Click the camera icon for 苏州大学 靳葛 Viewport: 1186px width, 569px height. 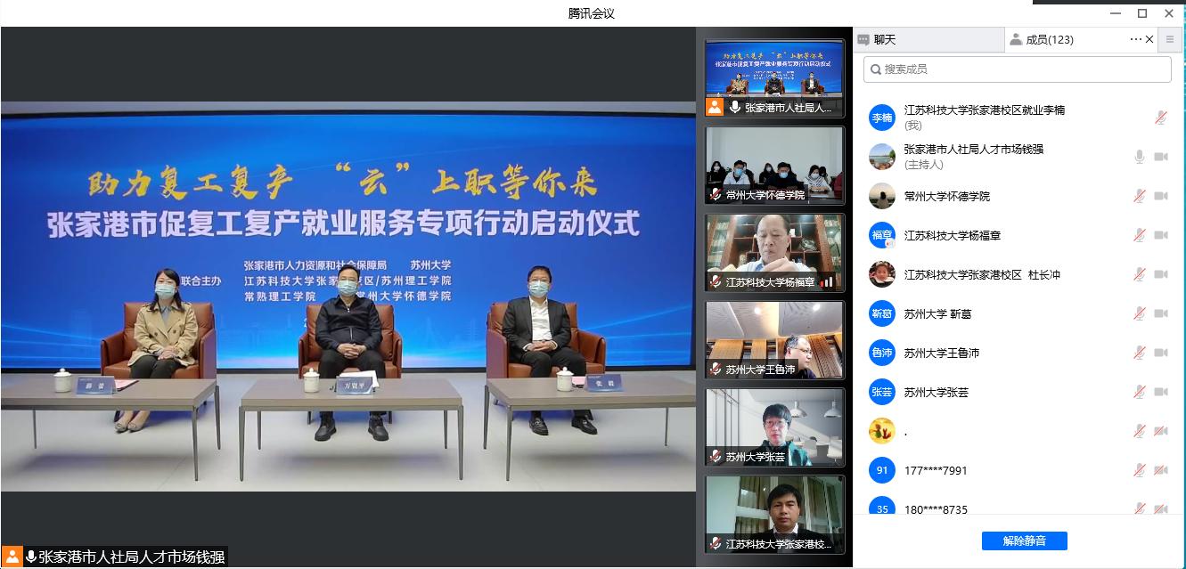click(x=1160, y=313)
